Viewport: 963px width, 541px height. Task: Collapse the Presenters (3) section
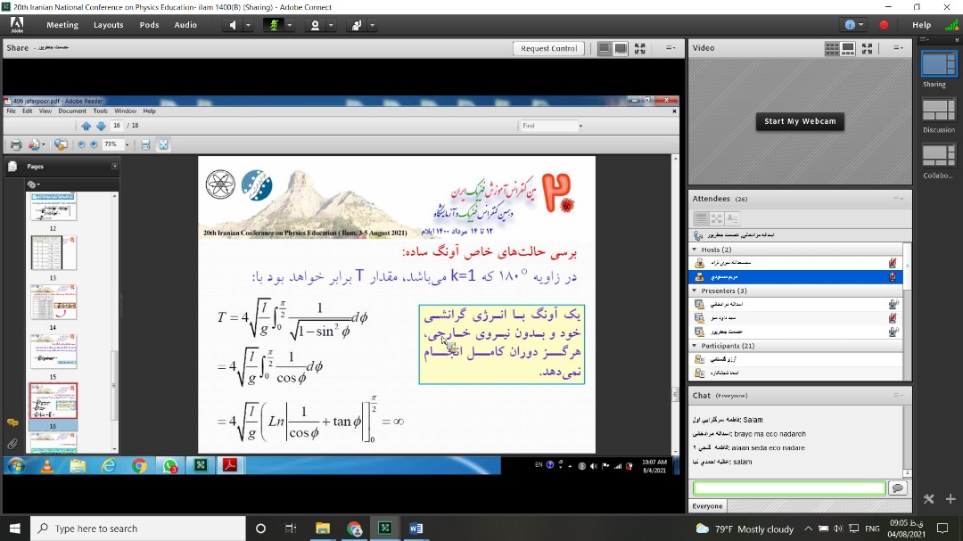(x=695, y=291)
